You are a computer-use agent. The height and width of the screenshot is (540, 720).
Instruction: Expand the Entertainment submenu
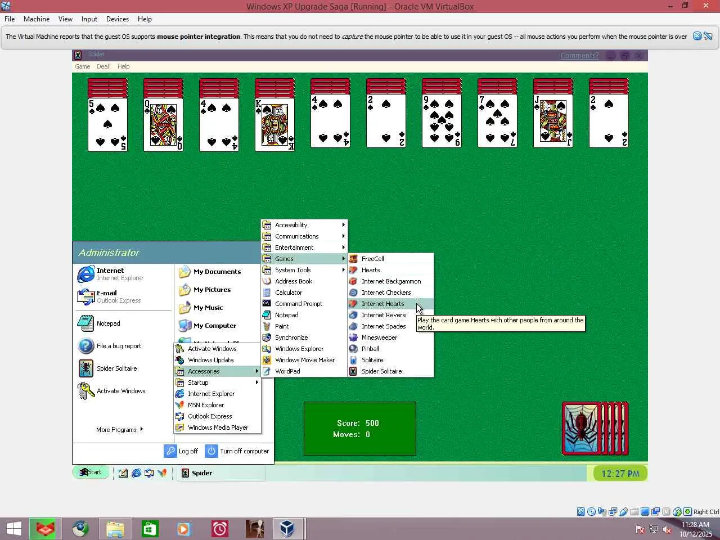(304, 247)
